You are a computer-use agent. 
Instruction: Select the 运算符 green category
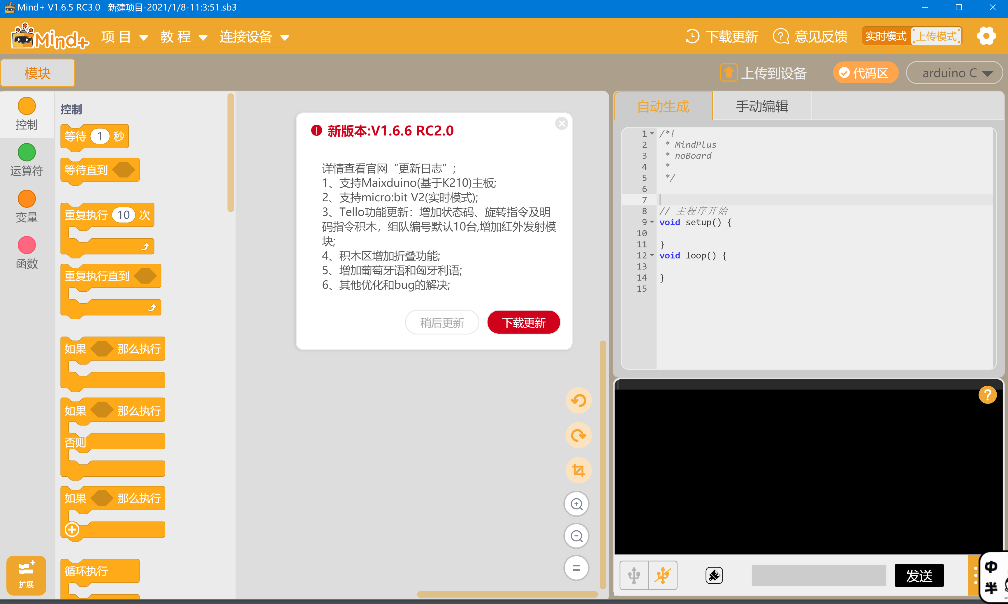(x=27, y=153)
